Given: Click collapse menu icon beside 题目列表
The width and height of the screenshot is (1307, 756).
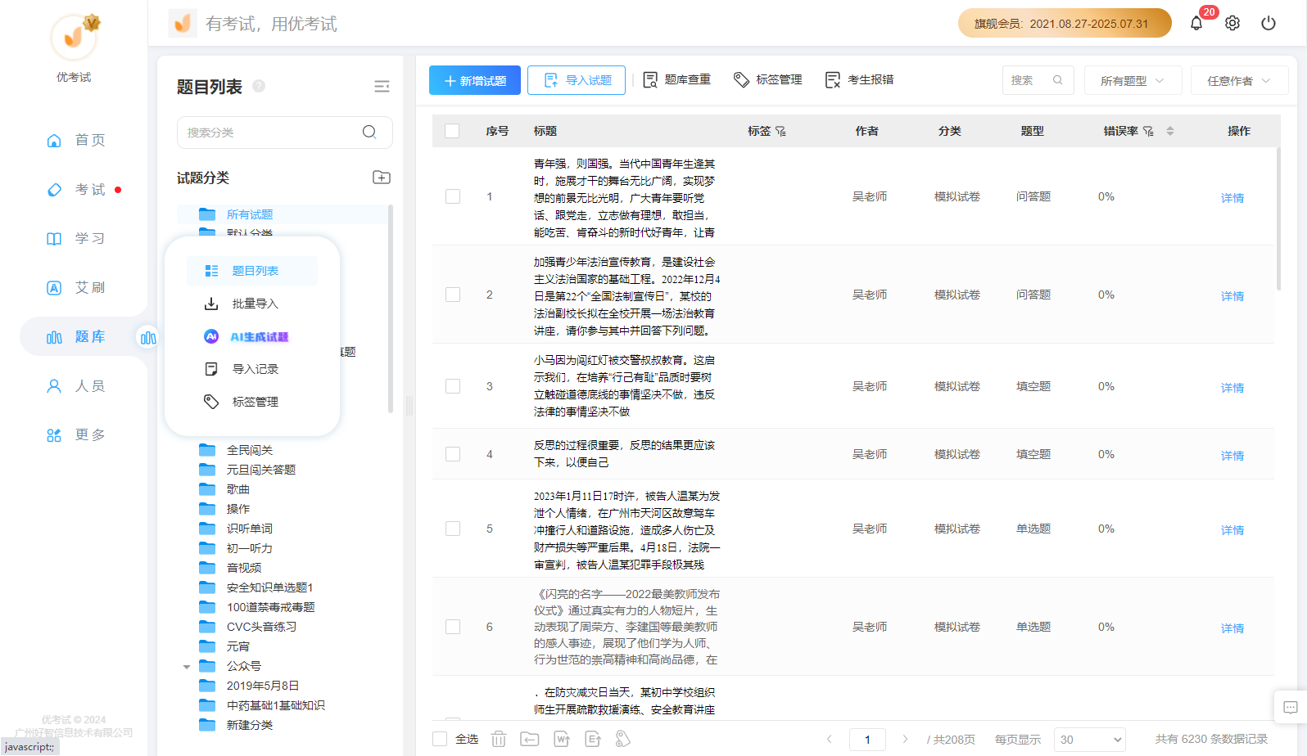Looking at the screenshot, I should (x=382, y=87).
